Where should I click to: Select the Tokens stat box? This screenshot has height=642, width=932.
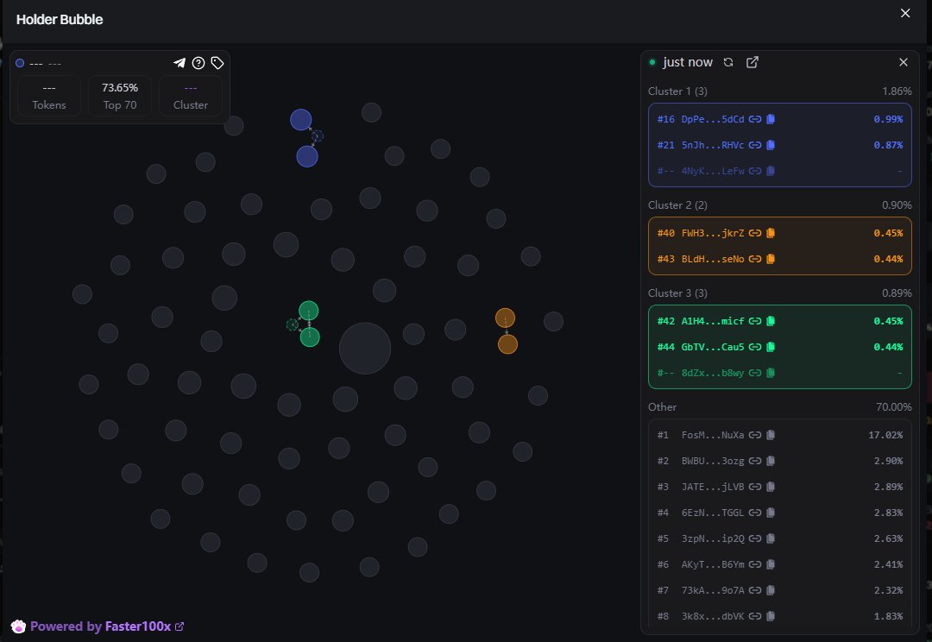(48, 96)
